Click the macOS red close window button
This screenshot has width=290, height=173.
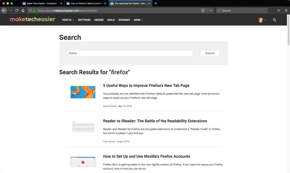4,3
